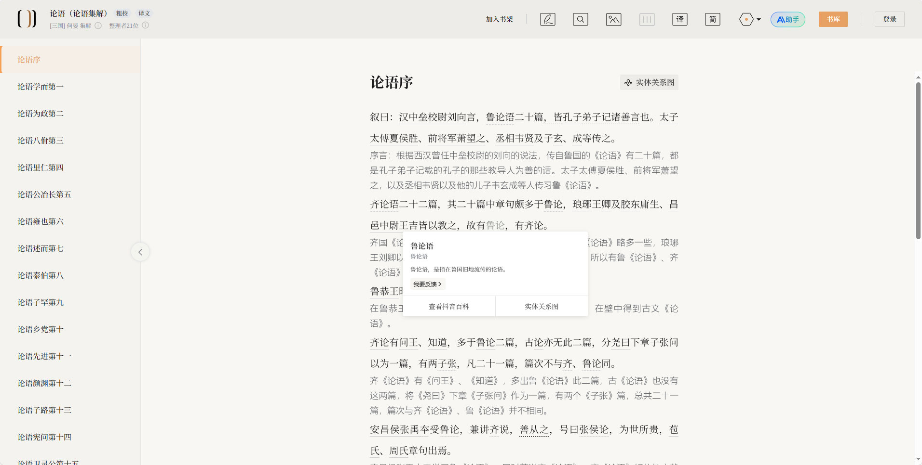The image size is (922, 465).
Task: Click the entity 丞相韦贤及子玄
Action: click(x=529, y=138)
